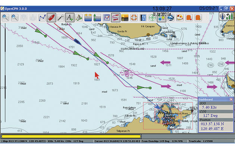Open the wrench Options settings
Image resolution: width=235 pixels, height=149 pixels.
(60, 18)
